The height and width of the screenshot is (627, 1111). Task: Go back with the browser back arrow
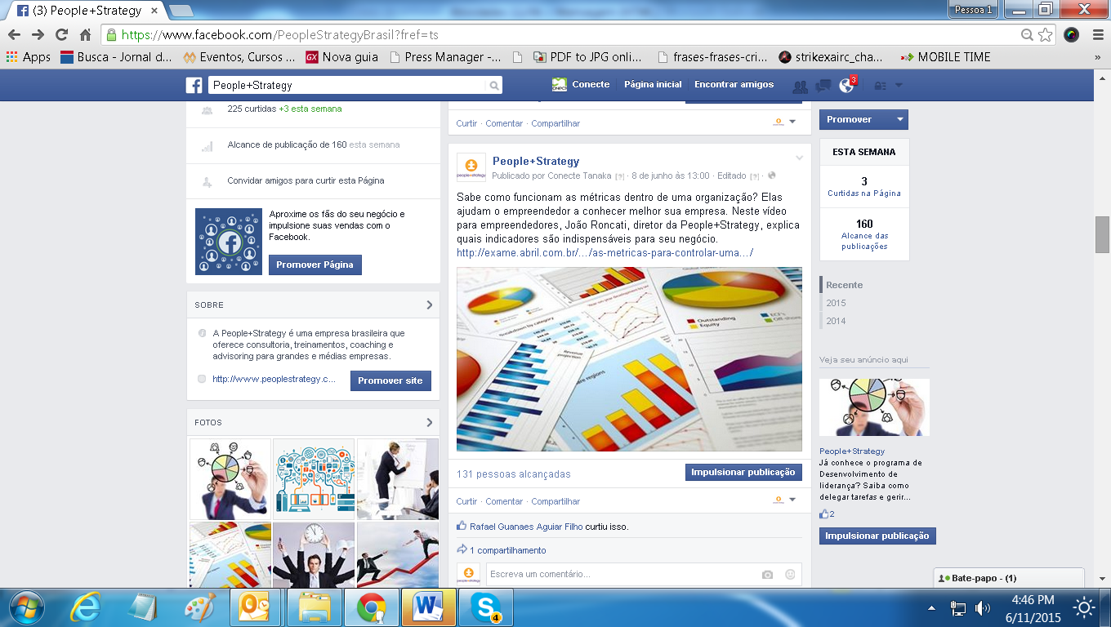[14, 35]
